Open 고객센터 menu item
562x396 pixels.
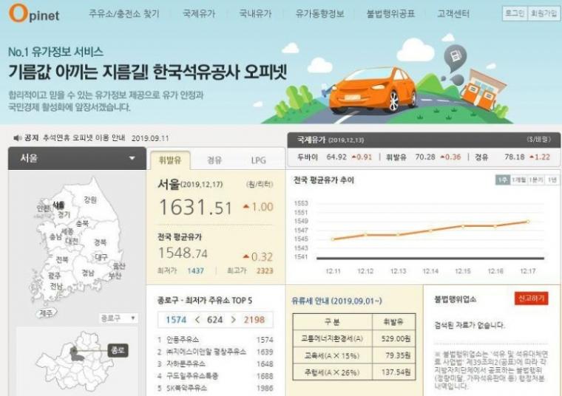453,13
